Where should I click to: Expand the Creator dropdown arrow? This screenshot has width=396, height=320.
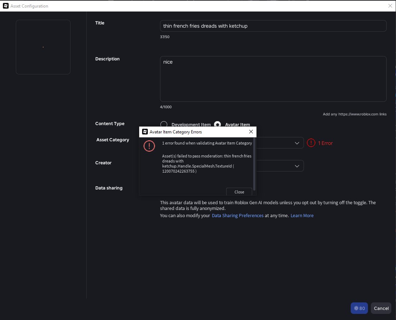[297, 166]
